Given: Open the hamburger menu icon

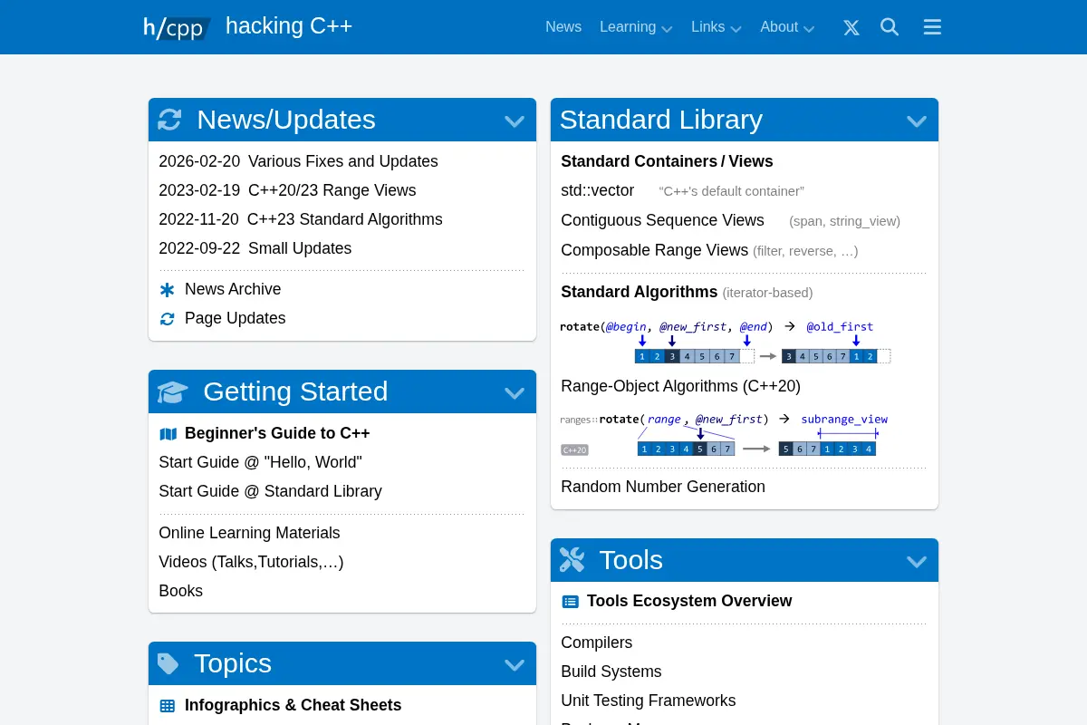Looking at the screenshot, I should (932, 27).
